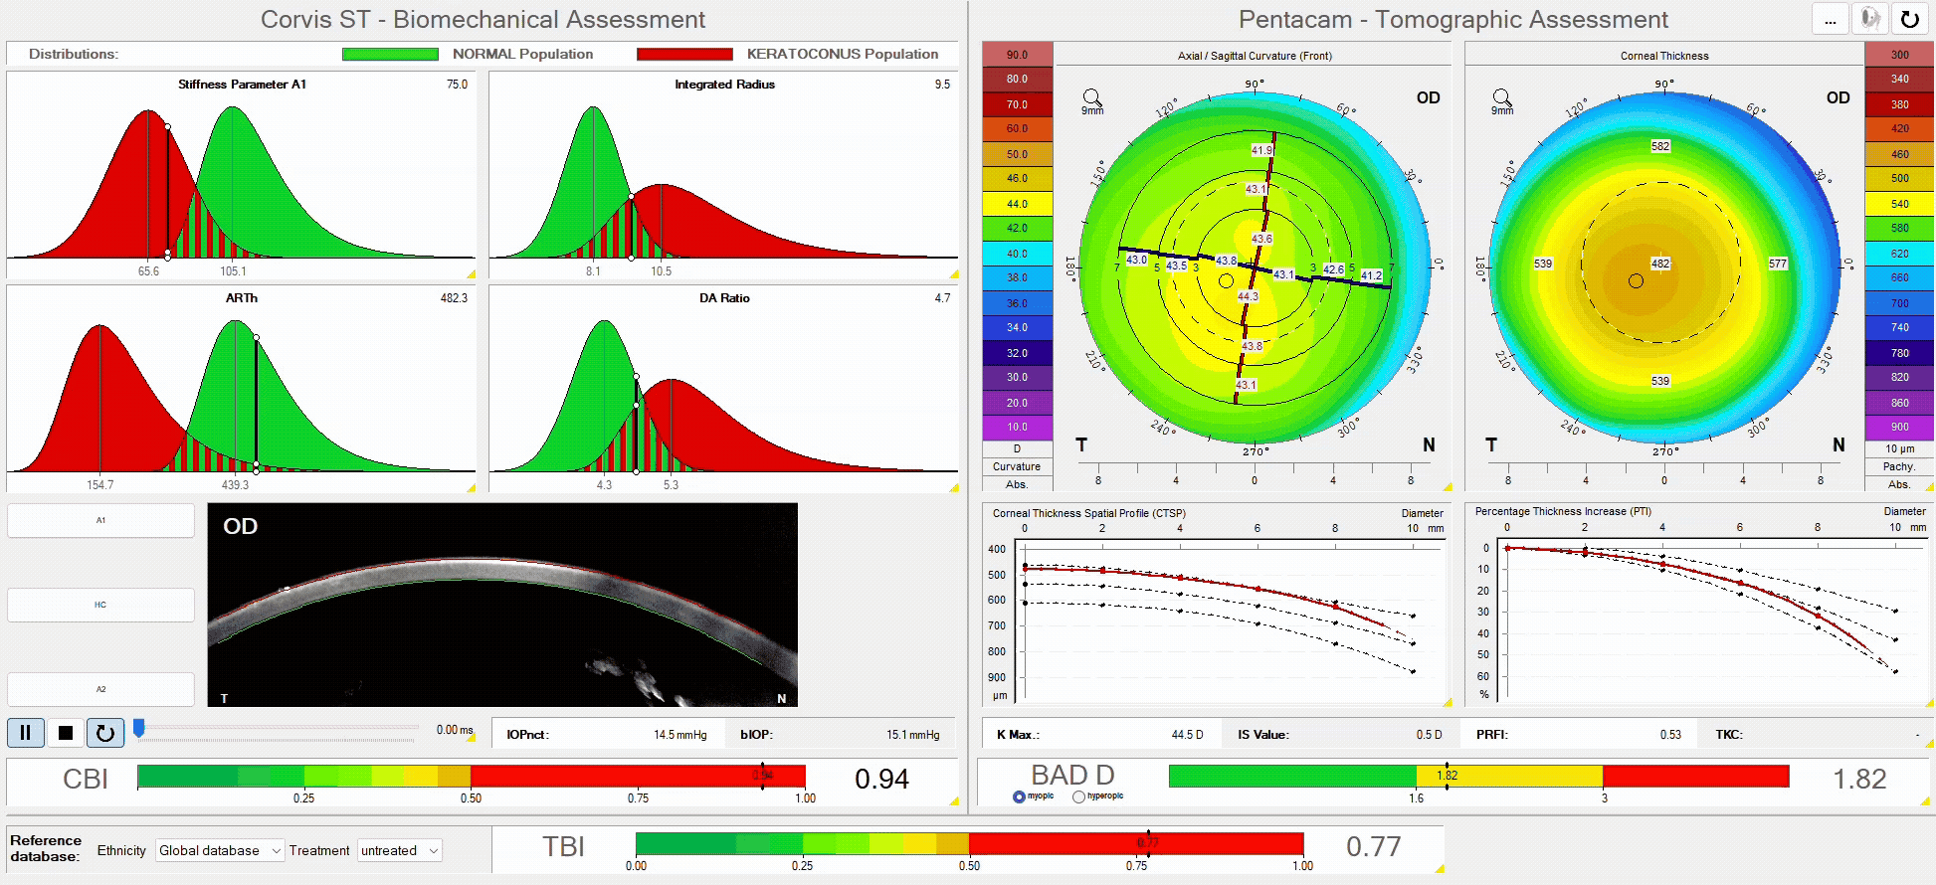Click the bIOP 15.1 mmHg value
The image size is (1936, 885).
[x=913, y=735]
